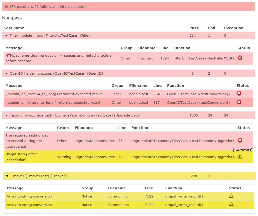
Task: Collapse Taxonomy upgrade path section triangle
Action: coord(6,115)
